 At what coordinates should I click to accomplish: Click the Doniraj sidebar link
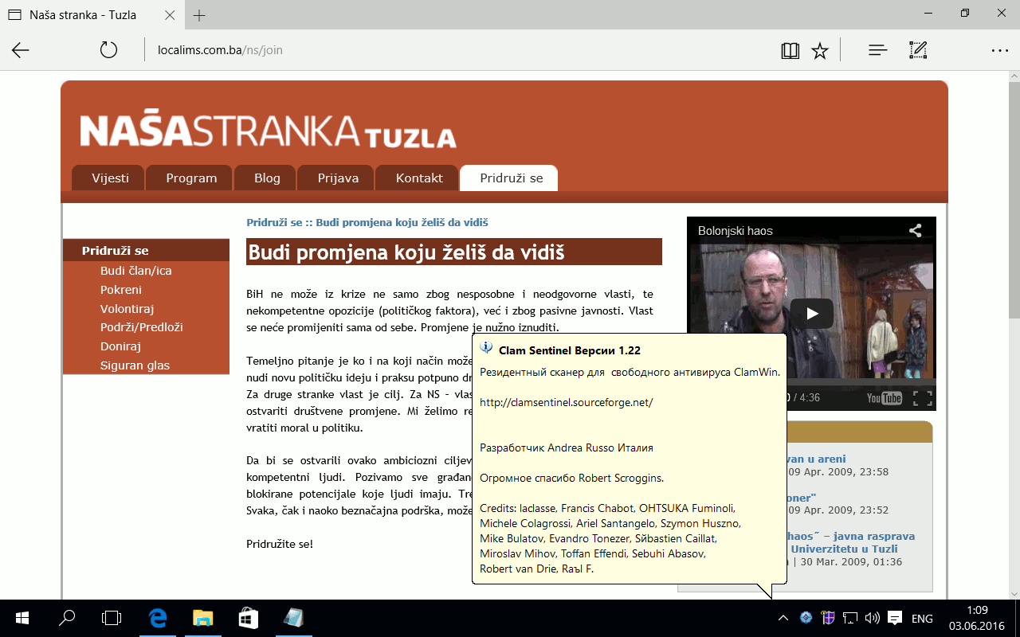point(120,346)
